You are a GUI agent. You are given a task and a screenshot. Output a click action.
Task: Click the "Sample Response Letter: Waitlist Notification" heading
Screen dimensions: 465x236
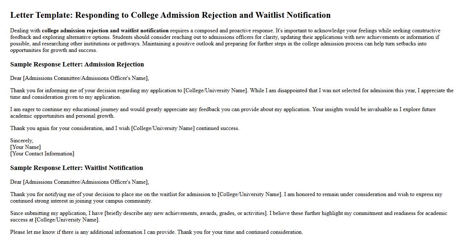click(76, 168)
